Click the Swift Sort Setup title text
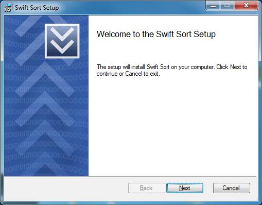 pyautogui.click(x=37, y=8)
